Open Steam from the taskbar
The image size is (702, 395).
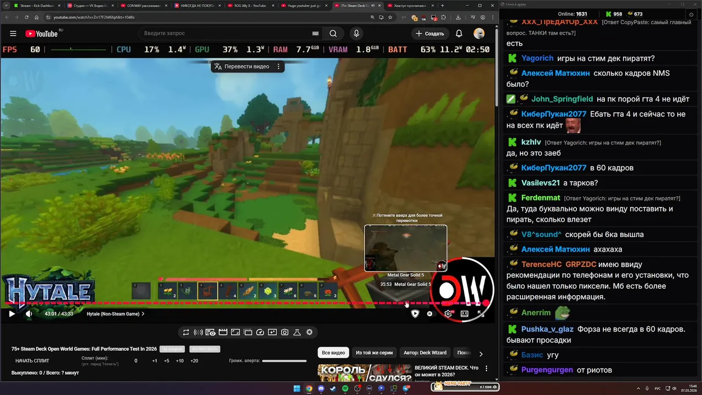[333, 388]
